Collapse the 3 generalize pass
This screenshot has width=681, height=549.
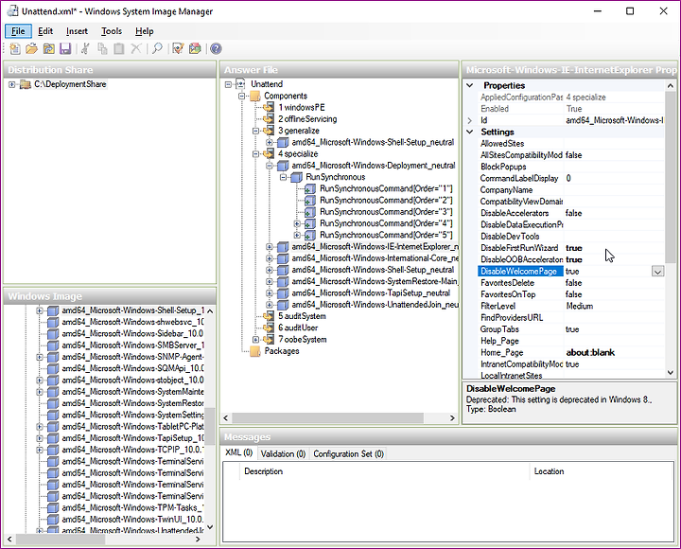coord(255,131)
